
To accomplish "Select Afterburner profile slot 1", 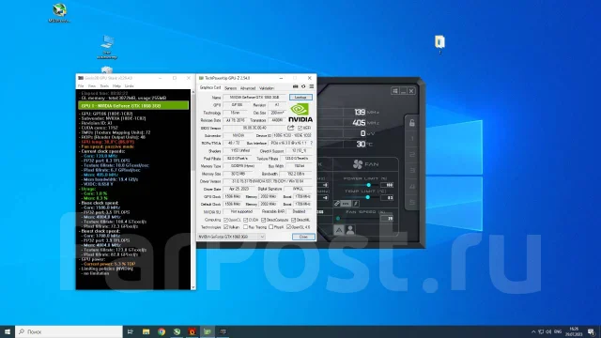I will (412, 138).
